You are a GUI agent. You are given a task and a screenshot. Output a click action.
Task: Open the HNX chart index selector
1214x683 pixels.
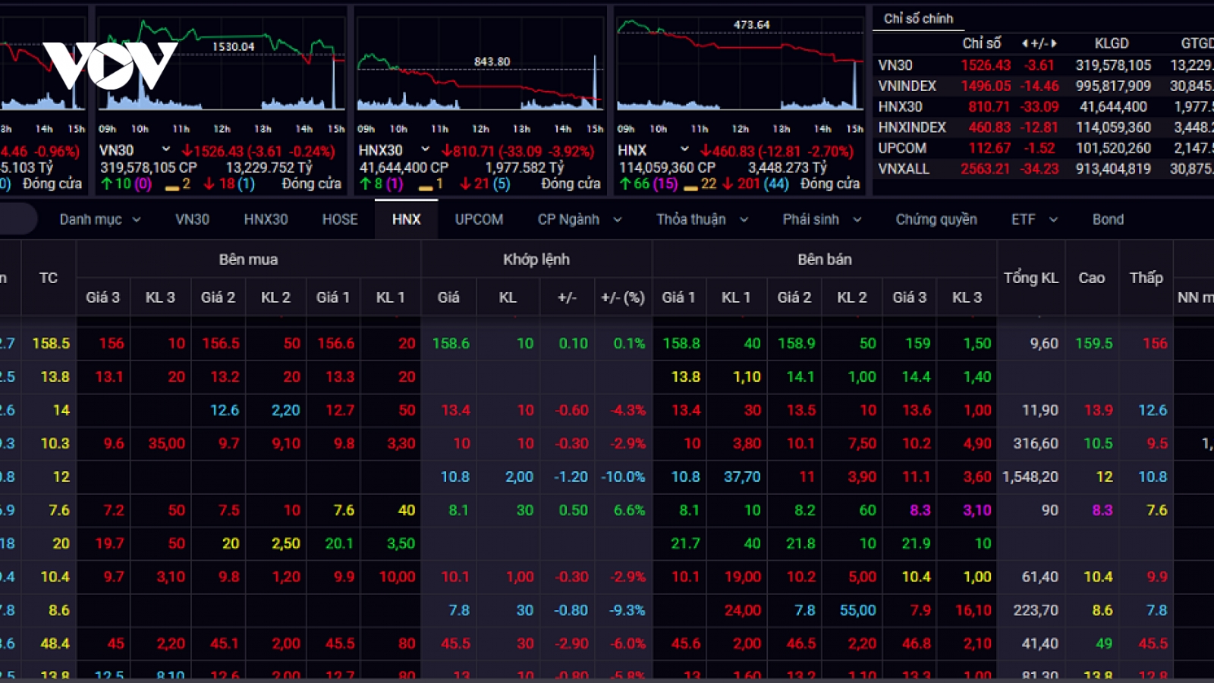(x=684, y=150)
